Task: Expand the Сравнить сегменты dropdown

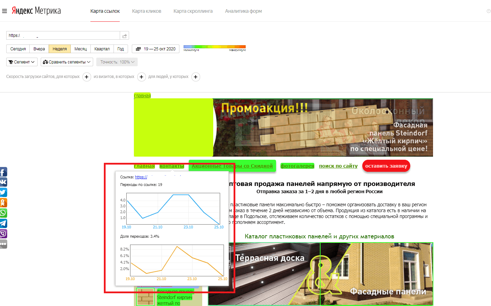Action: click(67, 62)
